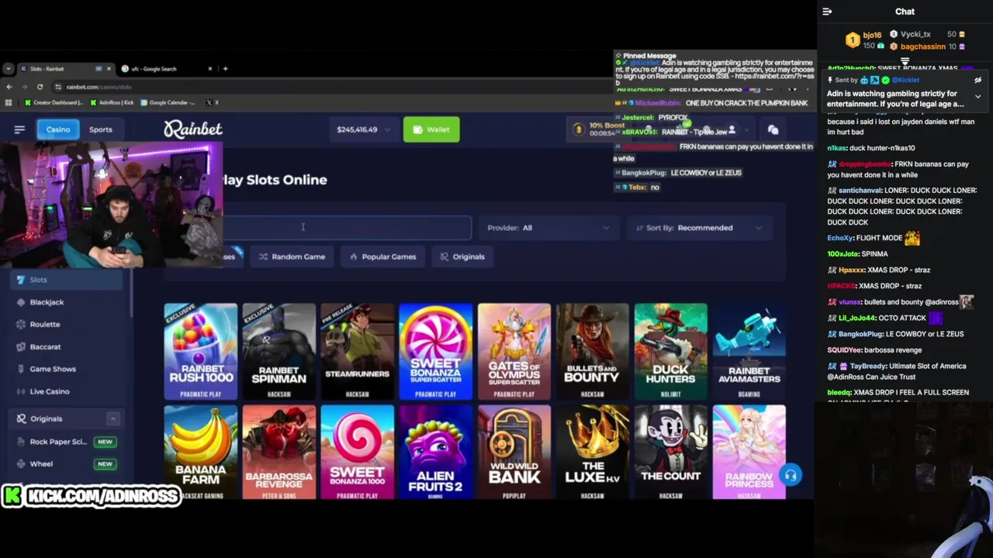
Task: Go forward in the browser
Action: (24, 87)
